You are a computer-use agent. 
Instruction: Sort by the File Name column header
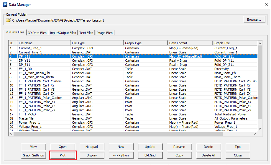(x=44, y=43)
